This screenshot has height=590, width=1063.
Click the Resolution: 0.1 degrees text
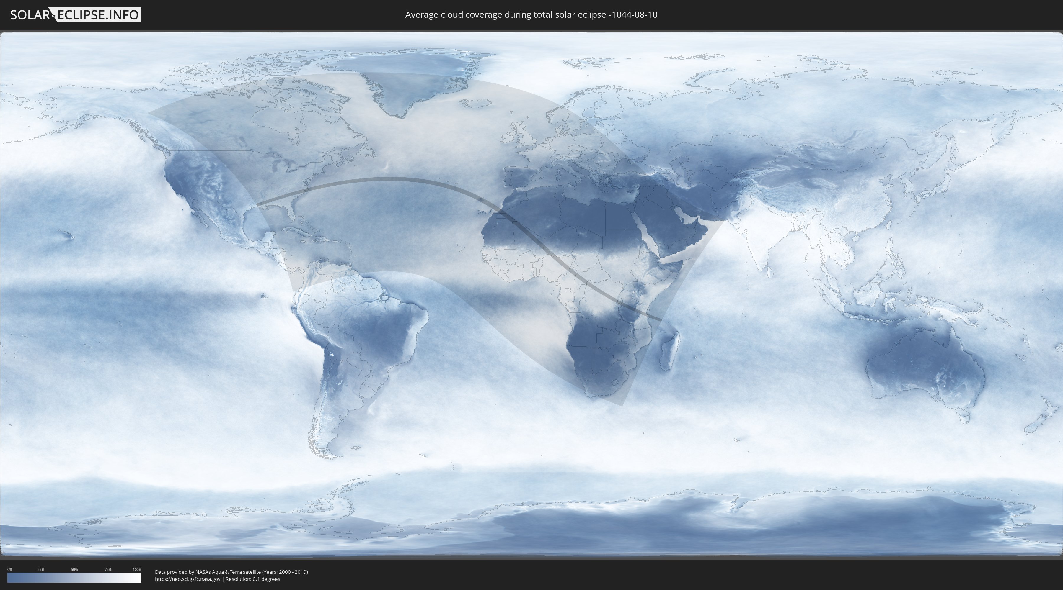(x=252, y=579)
